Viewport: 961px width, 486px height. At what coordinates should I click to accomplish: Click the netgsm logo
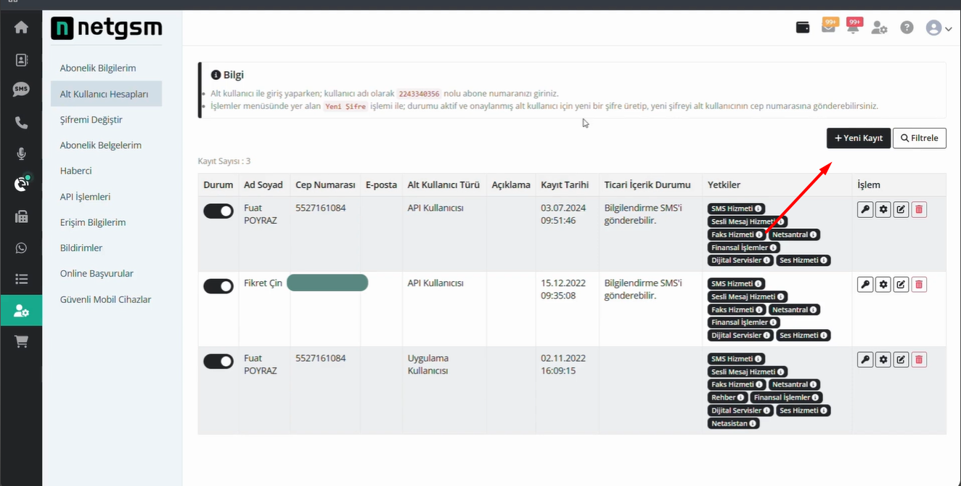(x=107, y=28)
